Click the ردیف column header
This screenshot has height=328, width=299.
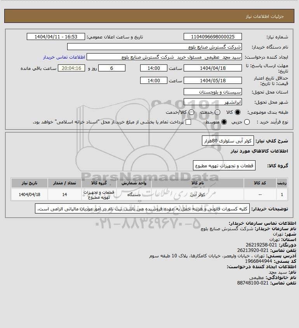pyautogui.click(x=282, y=183)
